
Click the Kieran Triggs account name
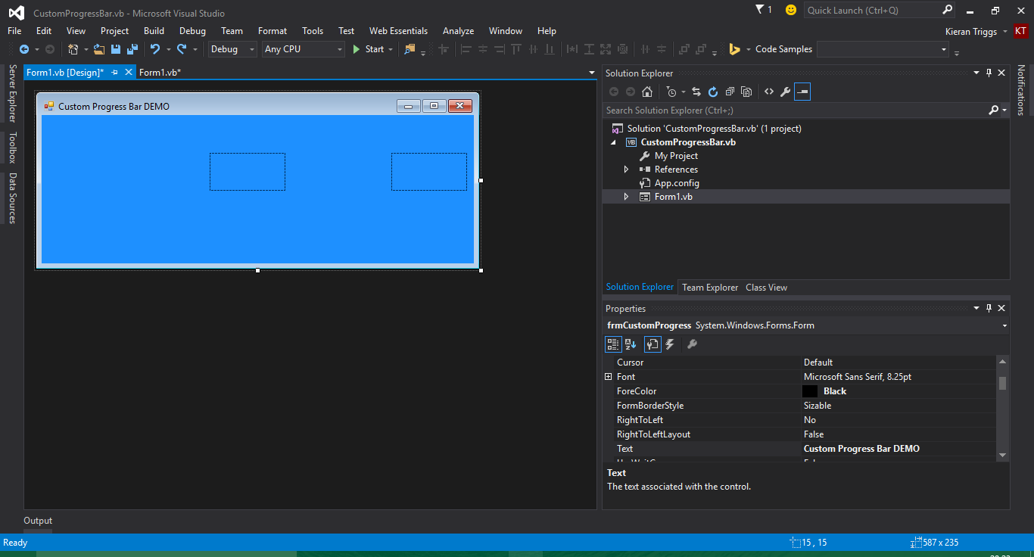972,31
